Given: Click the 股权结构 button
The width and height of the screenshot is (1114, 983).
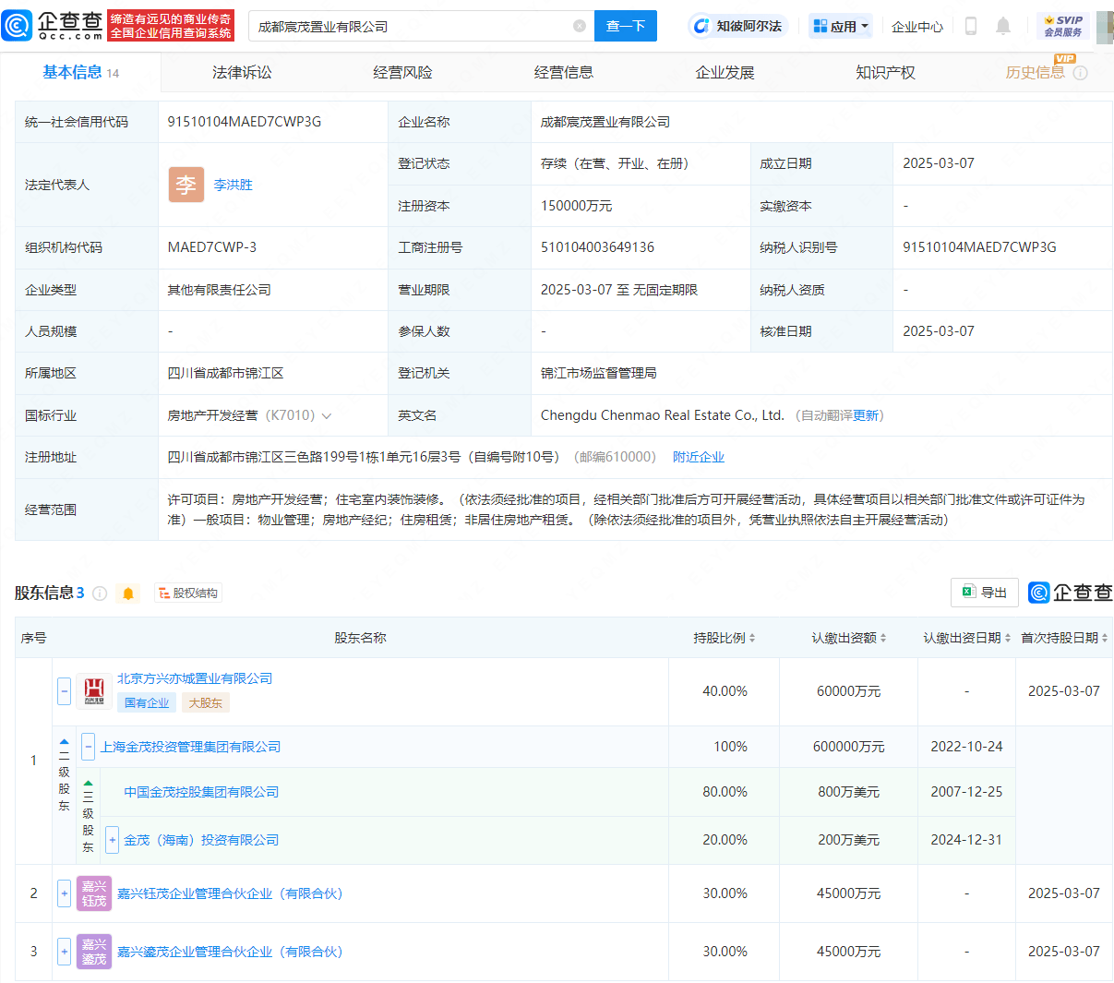Looking at the screenshot, I should (x=188, y=593).
